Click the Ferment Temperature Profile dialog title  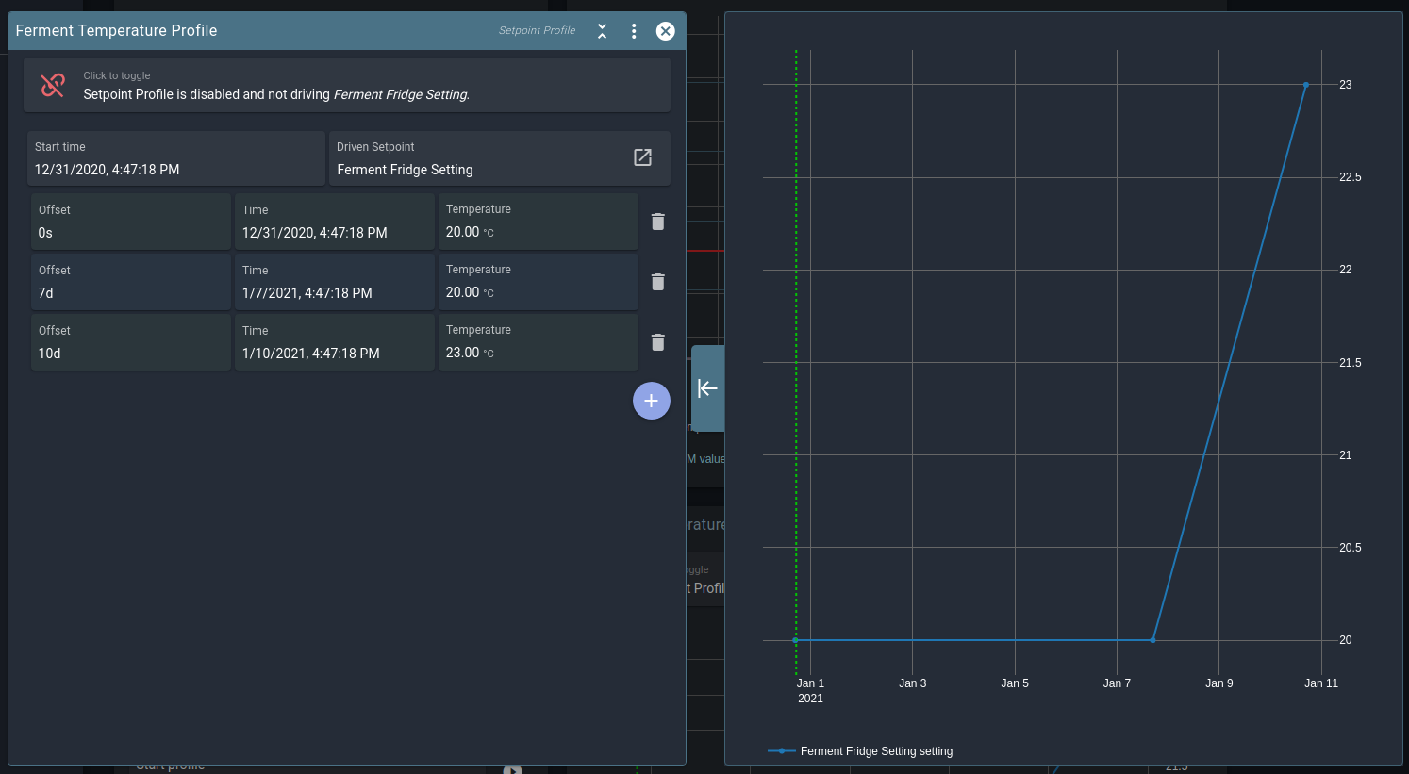[117, 31]
